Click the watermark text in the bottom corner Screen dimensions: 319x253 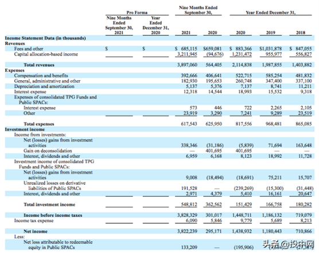289,244
